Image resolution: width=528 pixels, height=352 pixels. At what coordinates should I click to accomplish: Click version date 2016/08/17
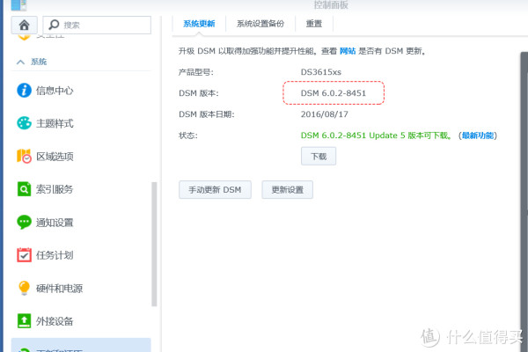324,114
